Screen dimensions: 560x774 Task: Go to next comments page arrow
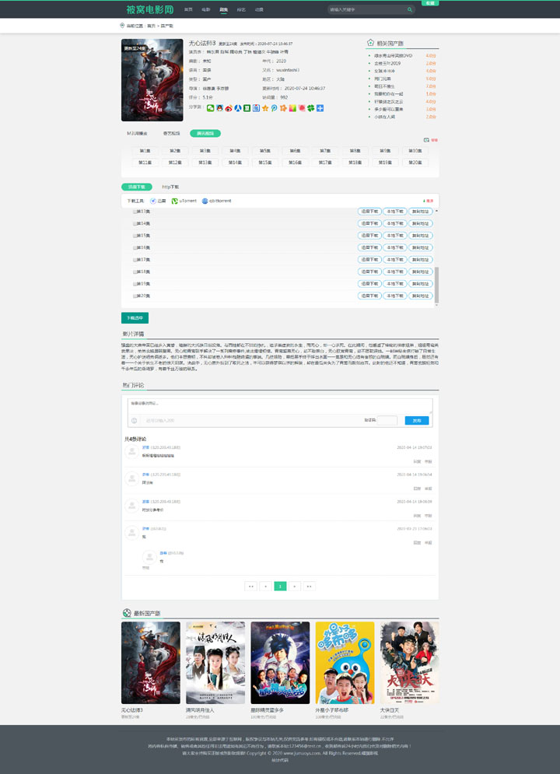pyautogui.click(x=295, y=586)
